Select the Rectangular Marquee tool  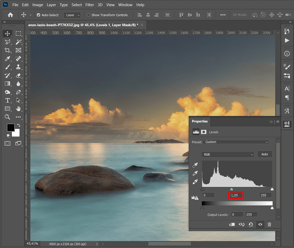[18, 34]
